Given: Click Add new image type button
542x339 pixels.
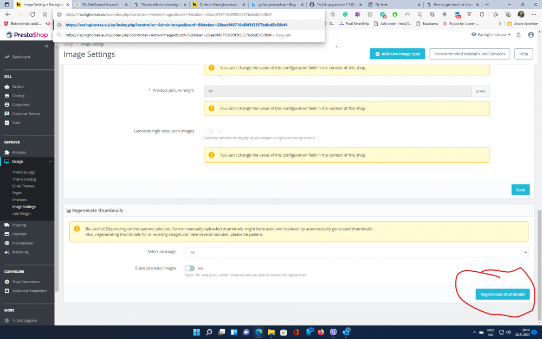Looking at the screenshot, I should [x=397, y=54].
